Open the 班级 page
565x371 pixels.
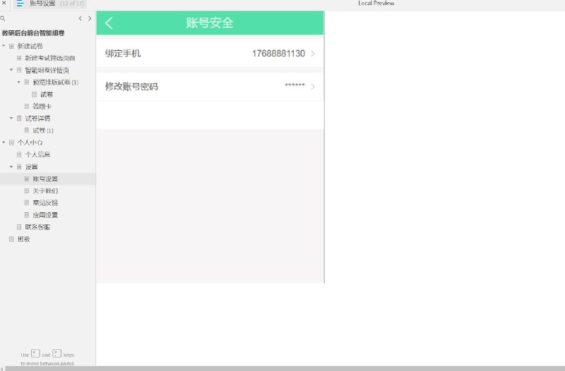pos(24,239)
